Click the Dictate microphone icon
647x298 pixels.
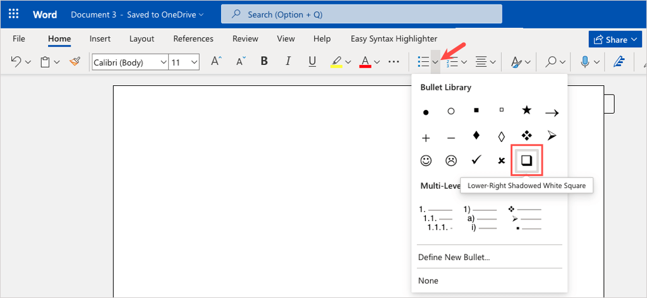pos(586,62)
